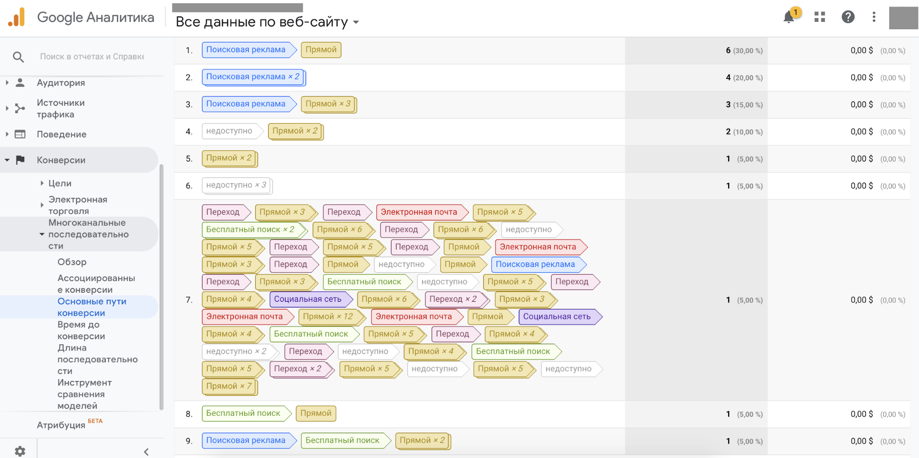The width and height of the screenshot is (919, 458).
Task: Expand the Аудитория section
Action: (7, 83)
